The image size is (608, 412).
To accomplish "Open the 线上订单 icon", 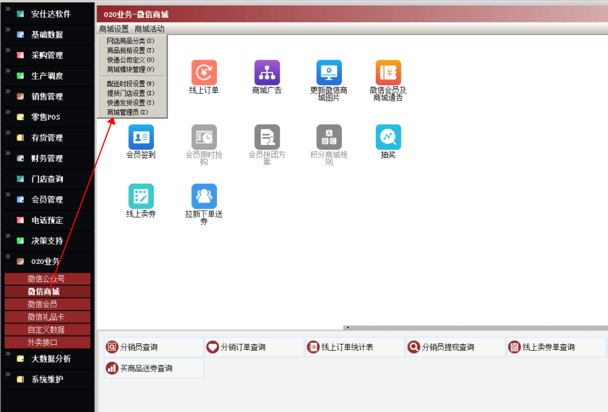I will click(x=204, y=72).
